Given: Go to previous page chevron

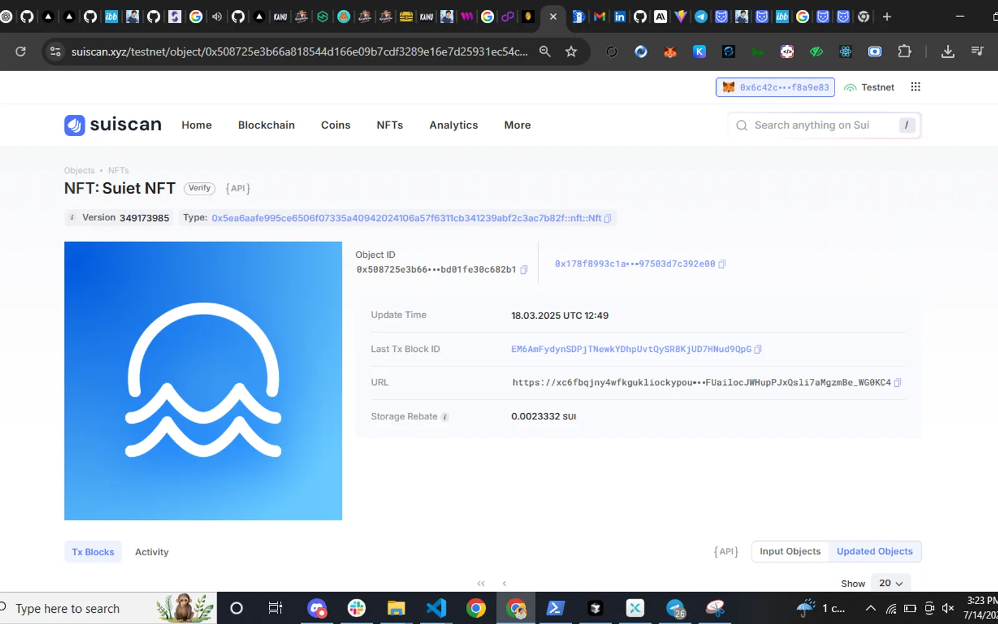Looking at the screenshot, I should 504,583.
